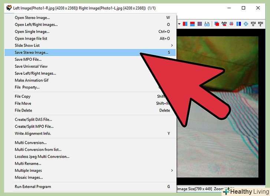Select the interlaced column view icon
This screenshot has width=270, height=196.
click(200, 24)
